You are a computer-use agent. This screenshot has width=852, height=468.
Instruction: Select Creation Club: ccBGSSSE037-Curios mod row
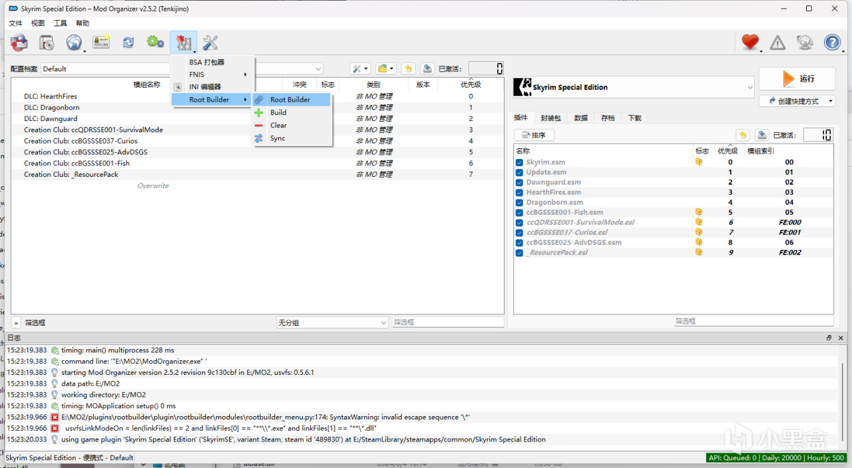257,141
